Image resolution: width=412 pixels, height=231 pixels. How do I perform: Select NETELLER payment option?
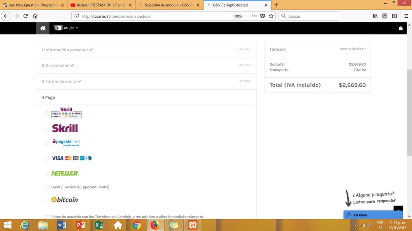(x=47, y=174)
